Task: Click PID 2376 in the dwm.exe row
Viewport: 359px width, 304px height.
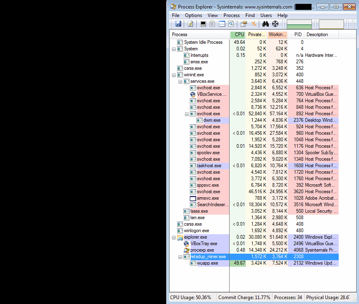Action: [298, 120]
